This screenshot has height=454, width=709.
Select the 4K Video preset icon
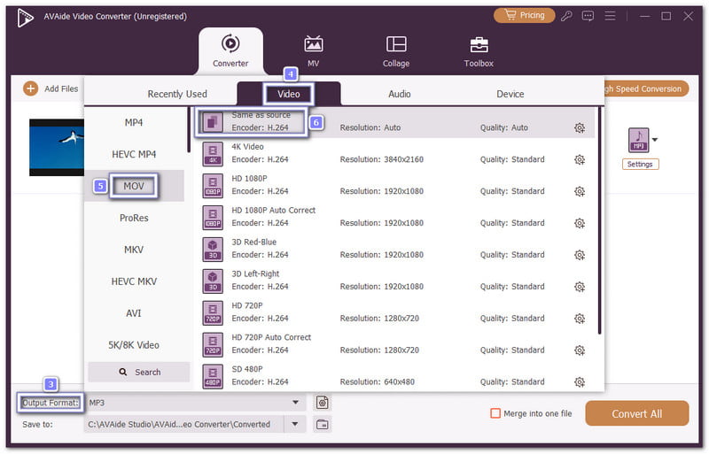coord(213,154)
